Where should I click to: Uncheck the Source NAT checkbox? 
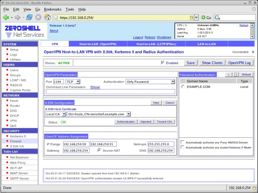pyautogui.click(x=99, y=150)
